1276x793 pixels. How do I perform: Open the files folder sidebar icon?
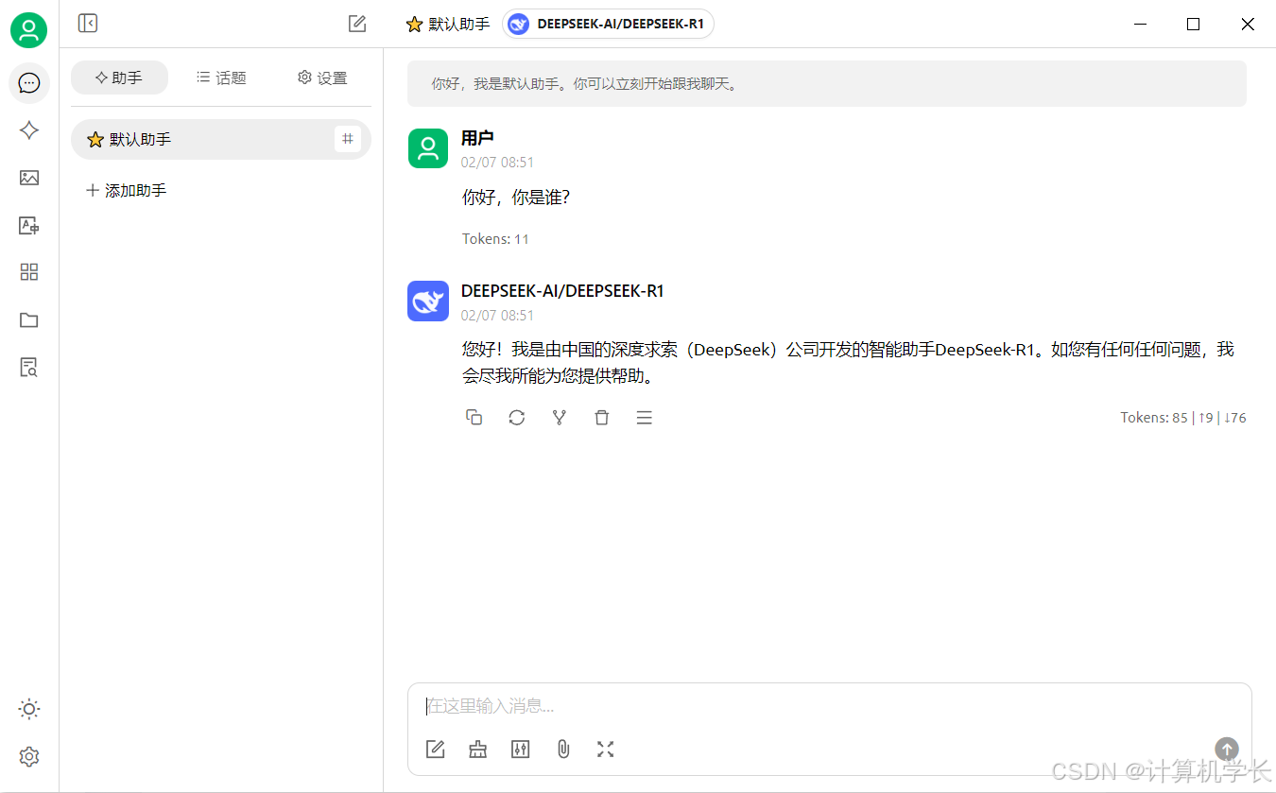[29, 319]
